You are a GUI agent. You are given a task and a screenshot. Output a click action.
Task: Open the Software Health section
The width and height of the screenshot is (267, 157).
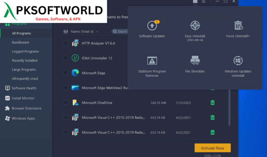[24, 88]
